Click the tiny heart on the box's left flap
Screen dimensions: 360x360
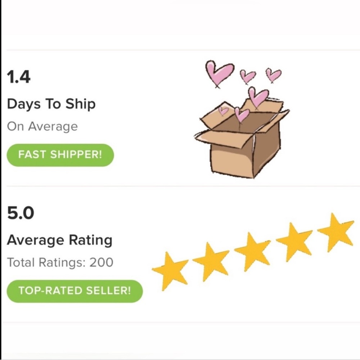[224, 110]
